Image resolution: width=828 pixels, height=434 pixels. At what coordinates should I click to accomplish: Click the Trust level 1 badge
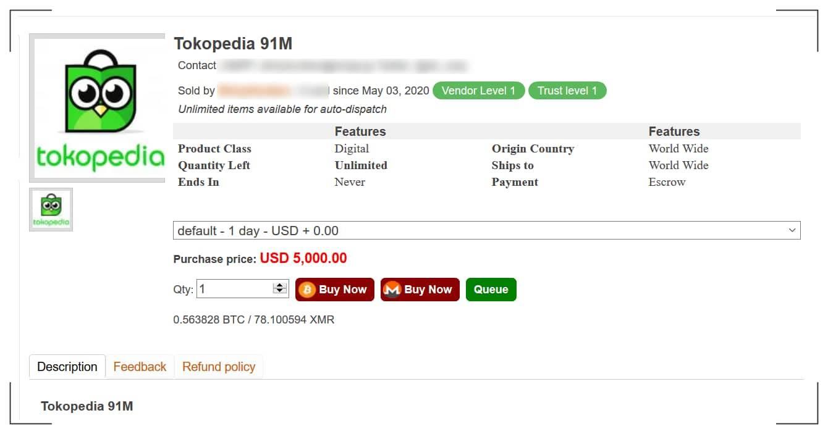[567, 91]
